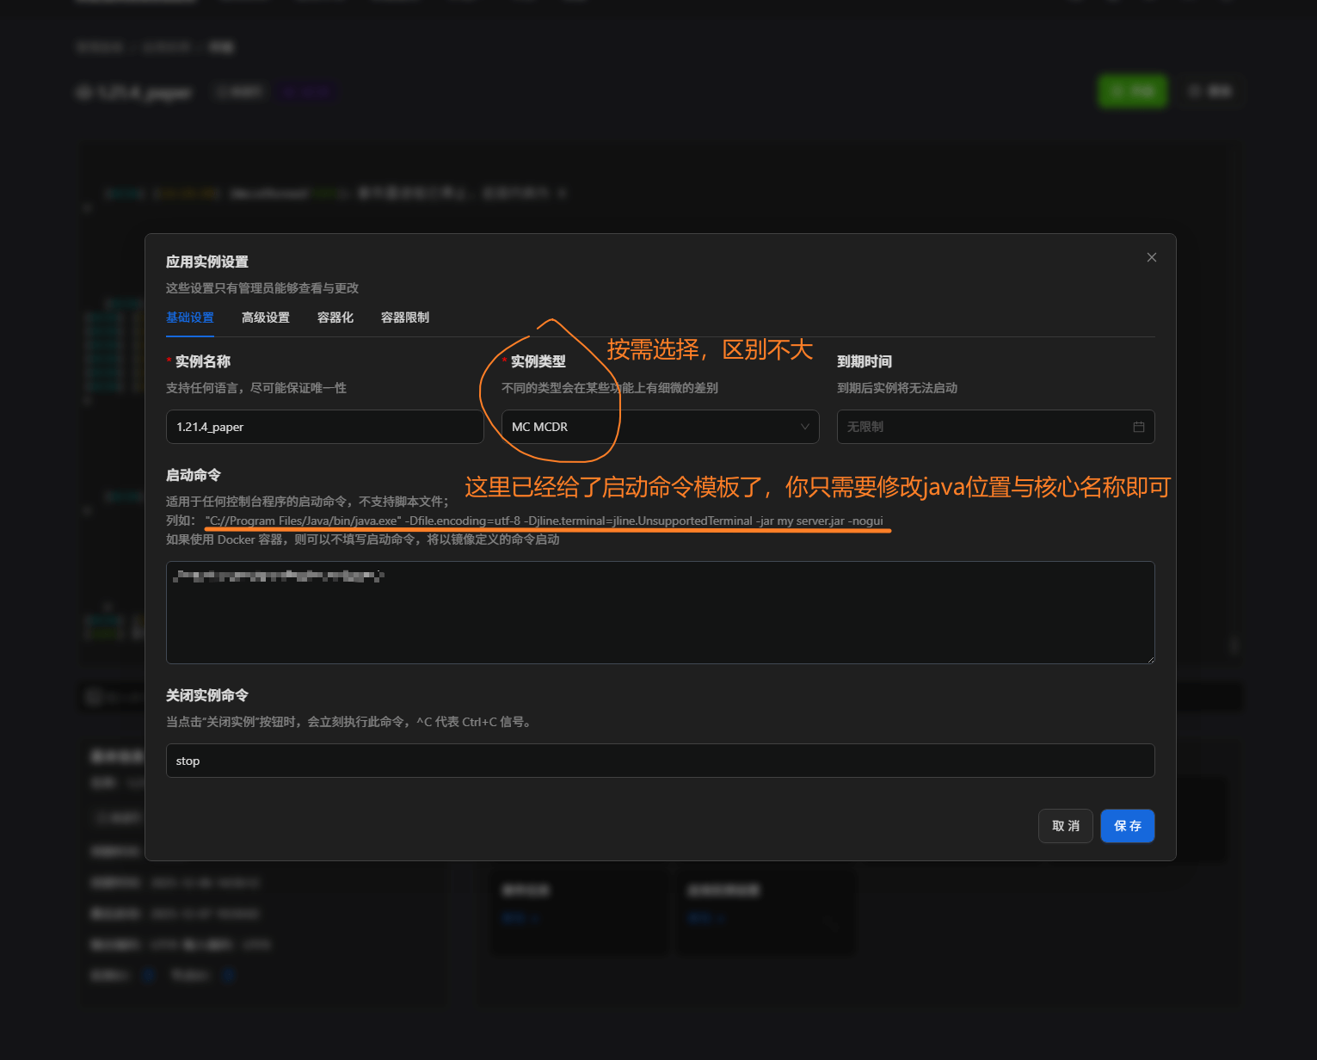Close the 应用实例设置 dialog with X icon
Screen dimensions: 1317x1060
tap(1151, 257)
